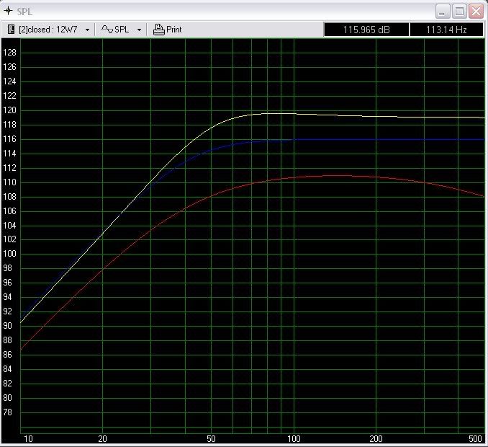Viewport: 488px width, 447px height.
Task: Click the 500 Hz axis label
Action: [475, 439]
